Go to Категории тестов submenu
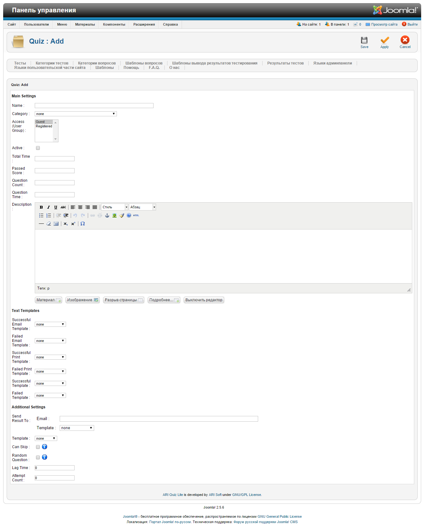Screen dimensions: 424x531 tap(52, 63)
